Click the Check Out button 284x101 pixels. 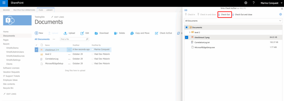tap(225, 15)
